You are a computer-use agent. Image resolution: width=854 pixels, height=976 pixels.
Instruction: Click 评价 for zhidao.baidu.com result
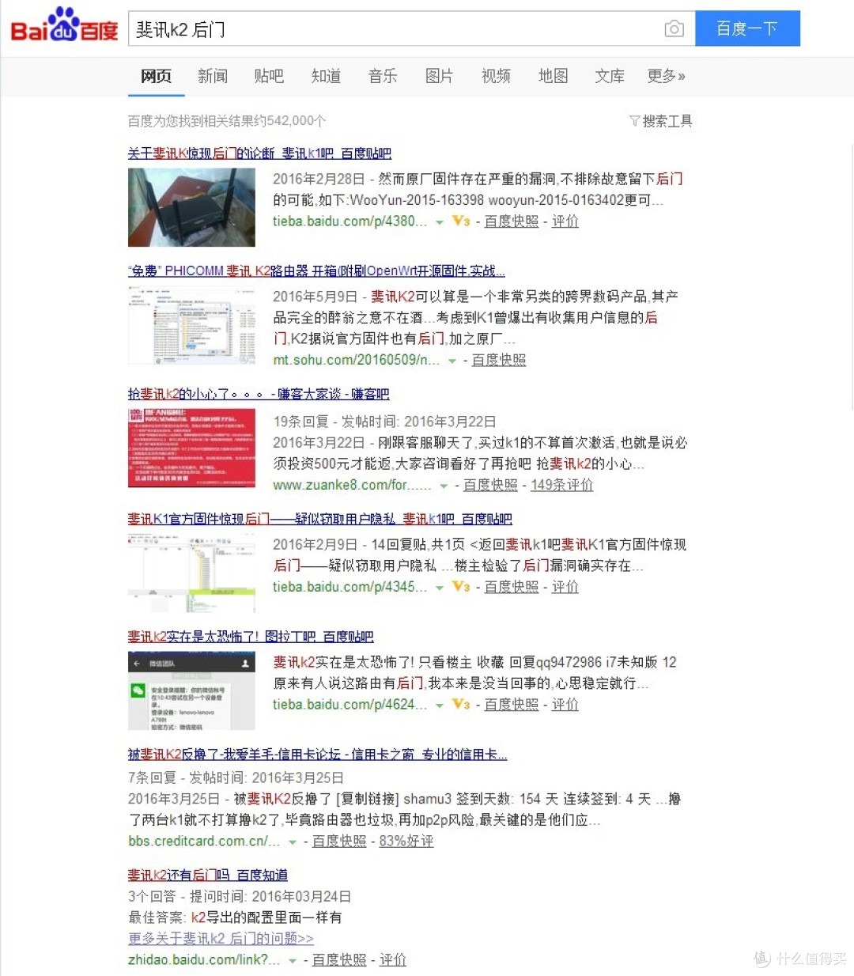pyautogui.click(x=393, y=960)
